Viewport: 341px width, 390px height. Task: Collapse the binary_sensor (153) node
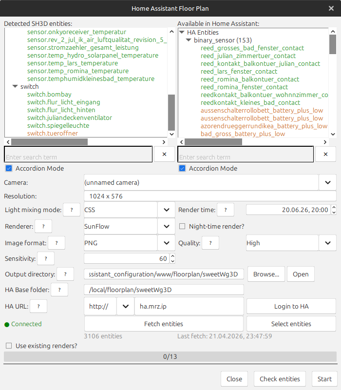tap(189, 40)
